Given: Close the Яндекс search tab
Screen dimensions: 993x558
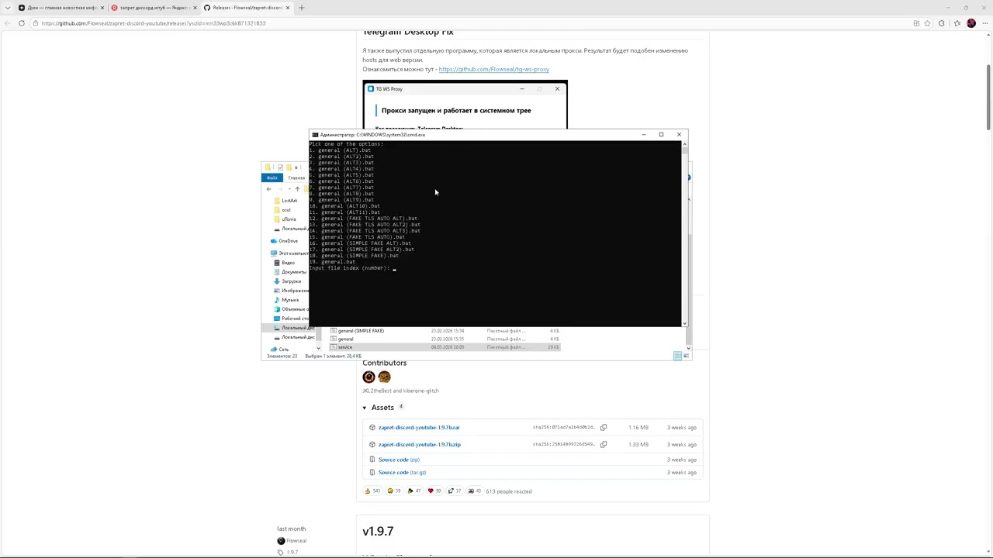Looking at the screenshot, I should point(194,8).
